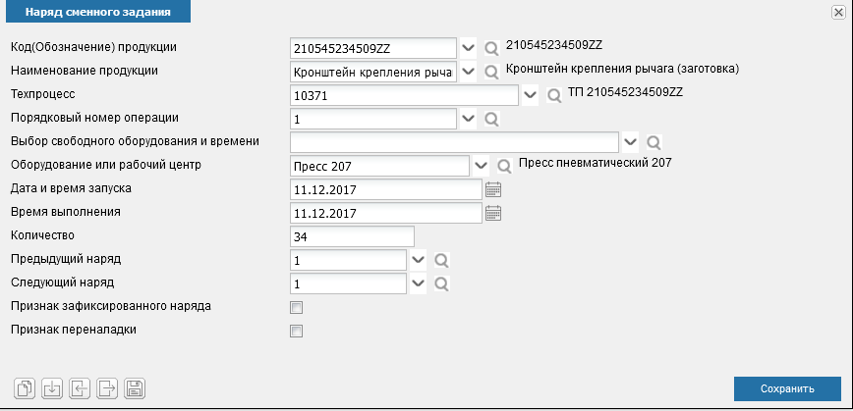Click into the Количество input field

353,236
